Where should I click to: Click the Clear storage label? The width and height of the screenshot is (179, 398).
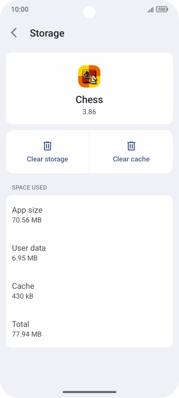(x=47, y=159)
